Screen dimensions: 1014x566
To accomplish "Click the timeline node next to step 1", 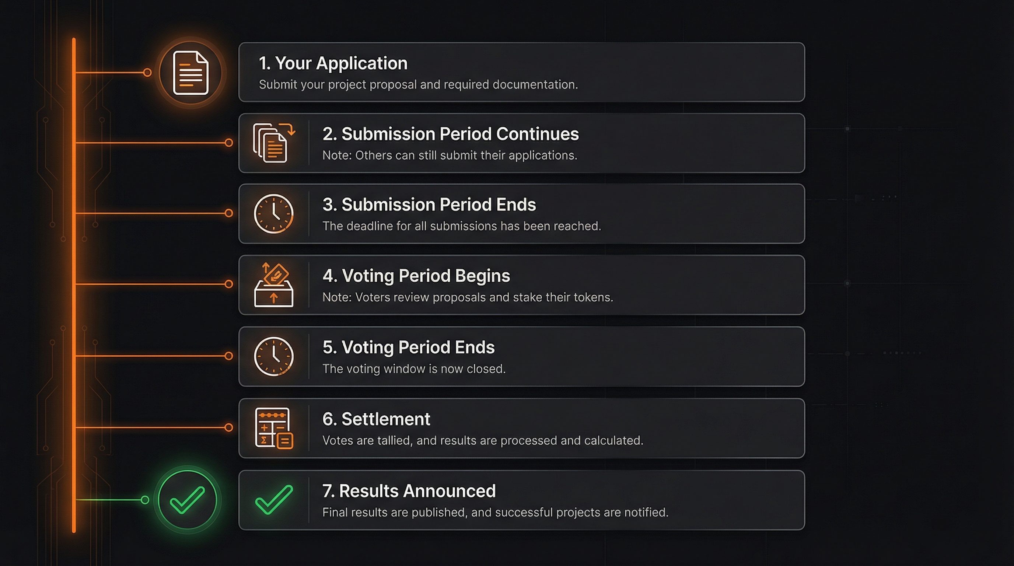I will (147, 73).
